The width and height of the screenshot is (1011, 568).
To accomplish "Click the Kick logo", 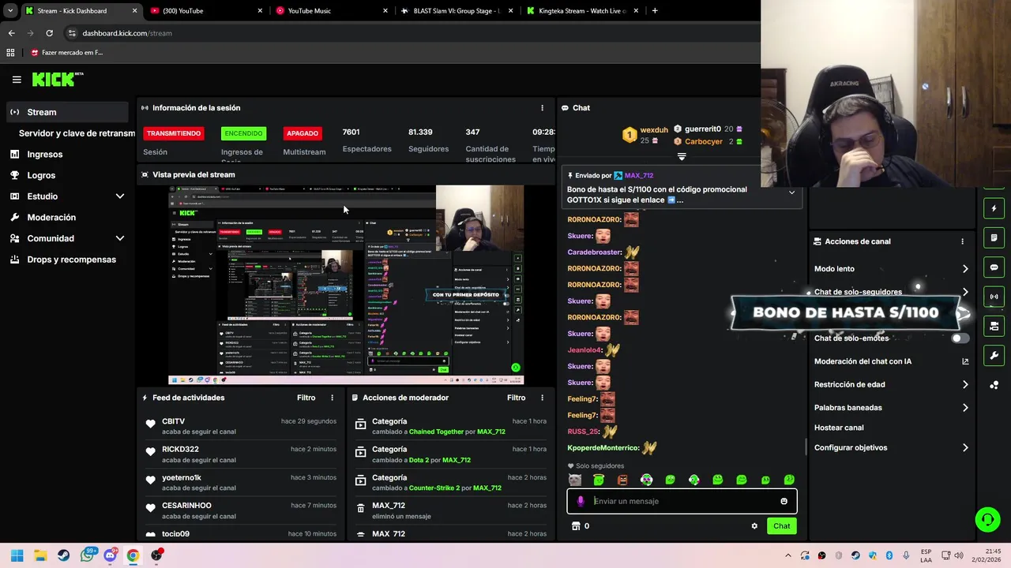I will pyautogui.click(x=58, y=79).
